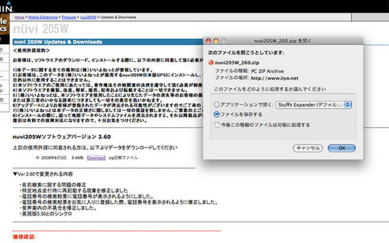Click the 'nuvi 205W Updates & Downloads' heading

tap(58, 42)
